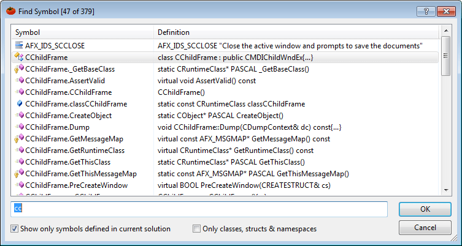Click the scrollbar down arrow
The width and height of the screenshot is (462, 246).
446,190
